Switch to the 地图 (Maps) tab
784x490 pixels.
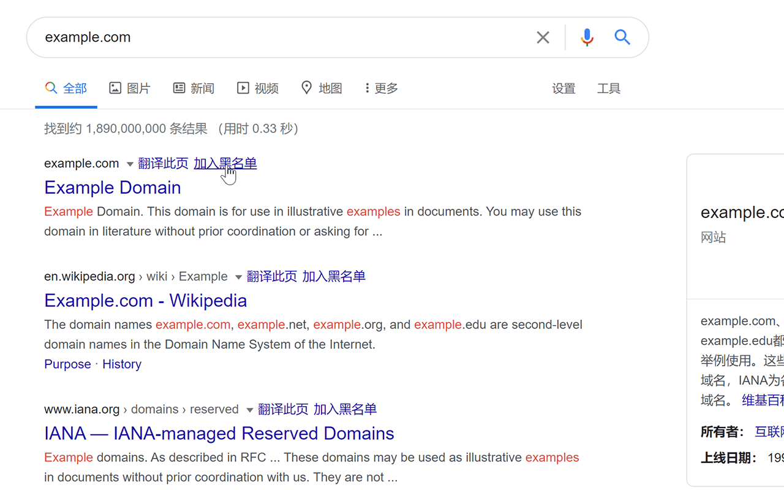(322, 88)
